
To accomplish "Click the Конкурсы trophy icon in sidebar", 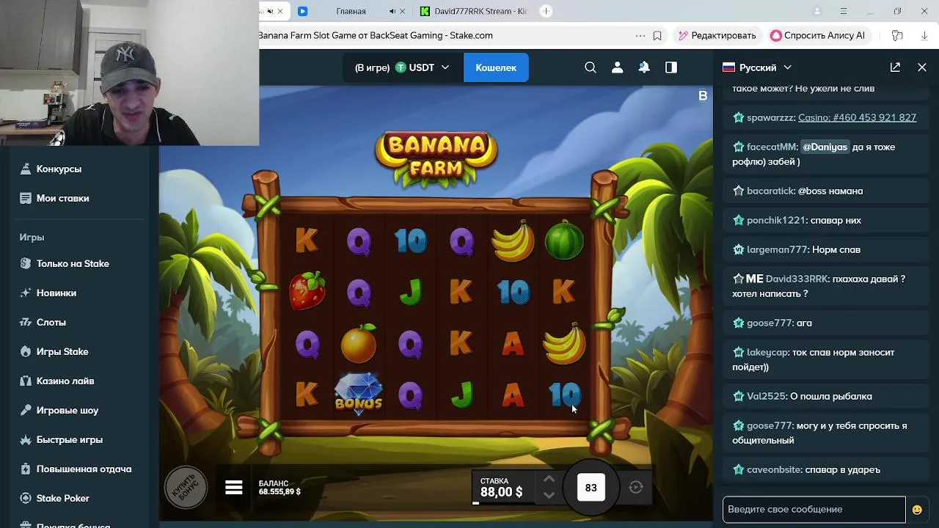I will coord(26,169).
